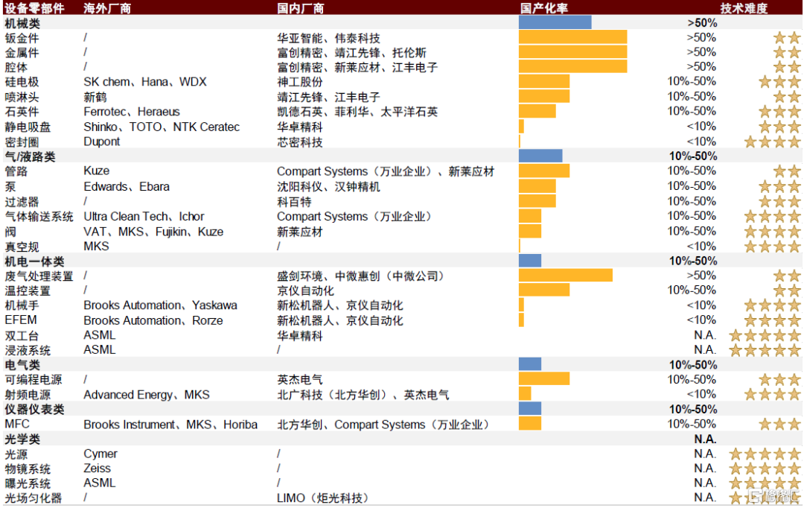Select the 机电一体类 category heading
Screen dimensions: 804x508
34,261
